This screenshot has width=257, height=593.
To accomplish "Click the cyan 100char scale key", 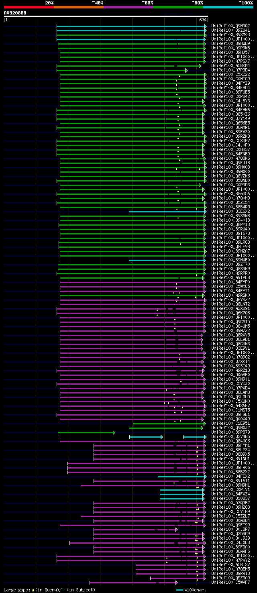I will (180, 590).
